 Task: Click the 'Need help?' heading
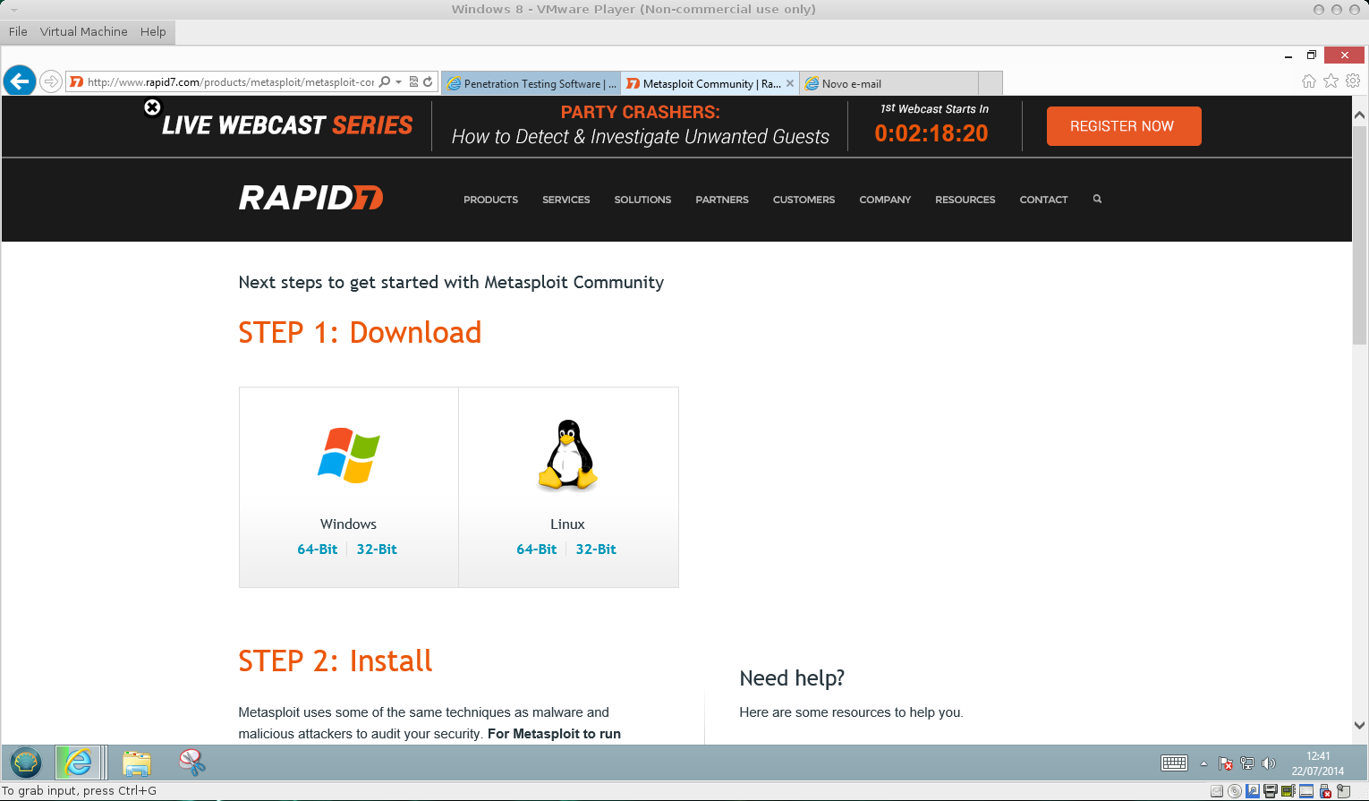[x=792, y=678]
